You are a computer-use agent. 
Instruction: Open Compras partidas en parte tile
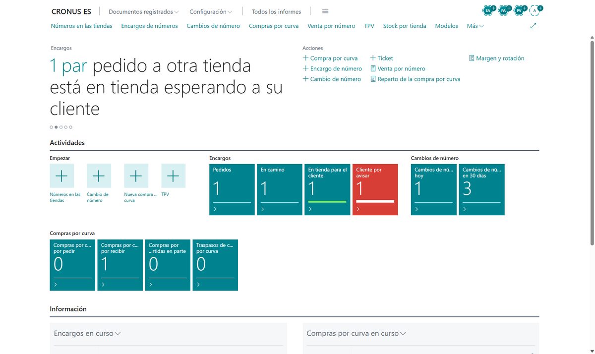point(168,265)
